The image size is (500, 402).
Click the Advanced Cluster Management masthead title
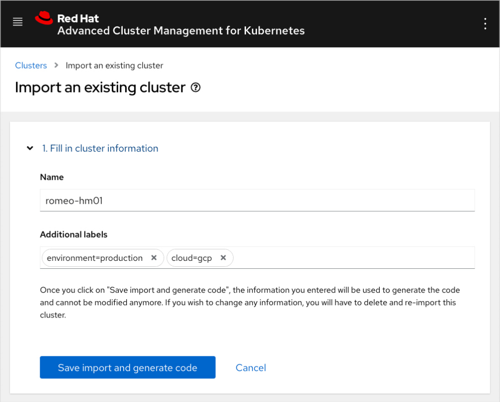[181, 30]
